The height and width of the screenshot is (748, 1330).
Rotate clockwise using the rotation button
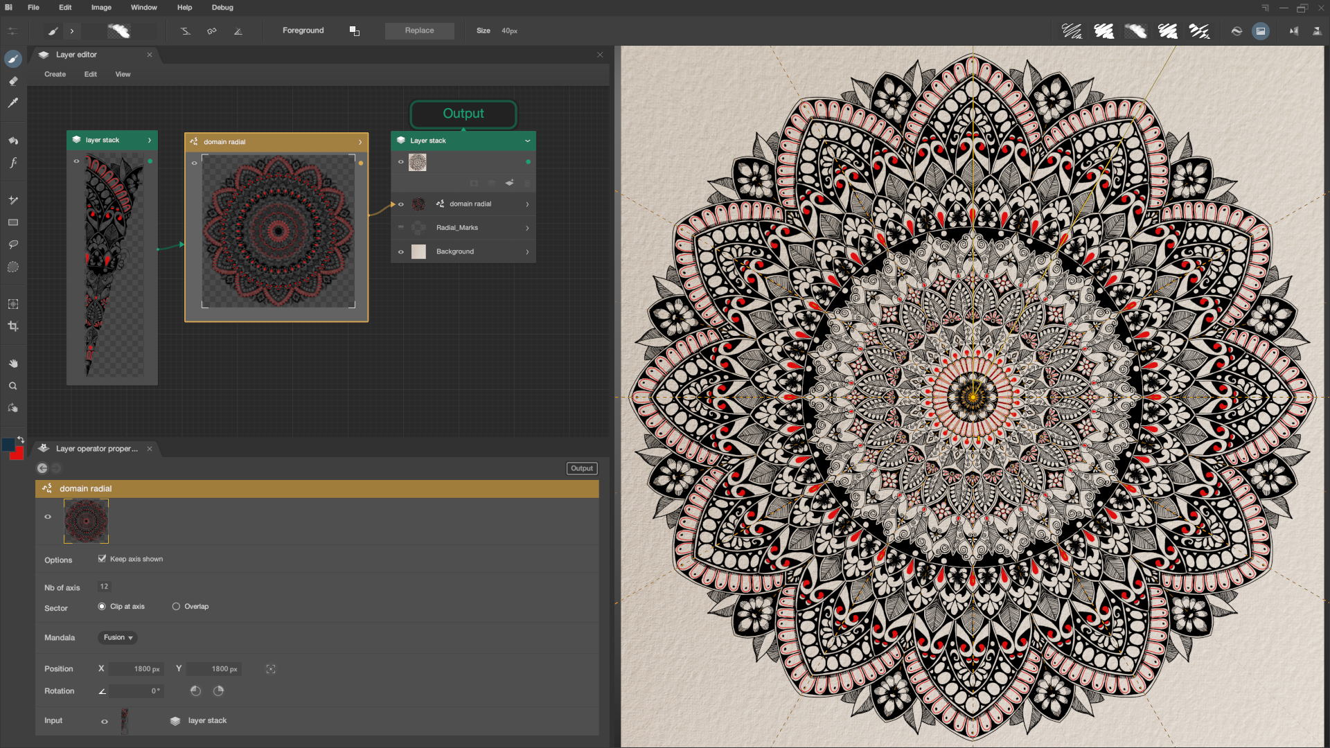(219, 691)
